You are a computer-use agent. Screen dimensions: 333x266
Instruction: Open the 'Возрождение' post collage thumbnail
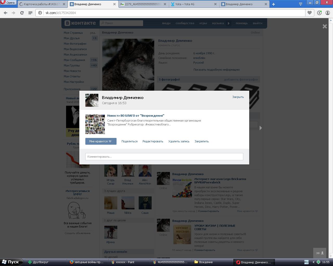95,124
